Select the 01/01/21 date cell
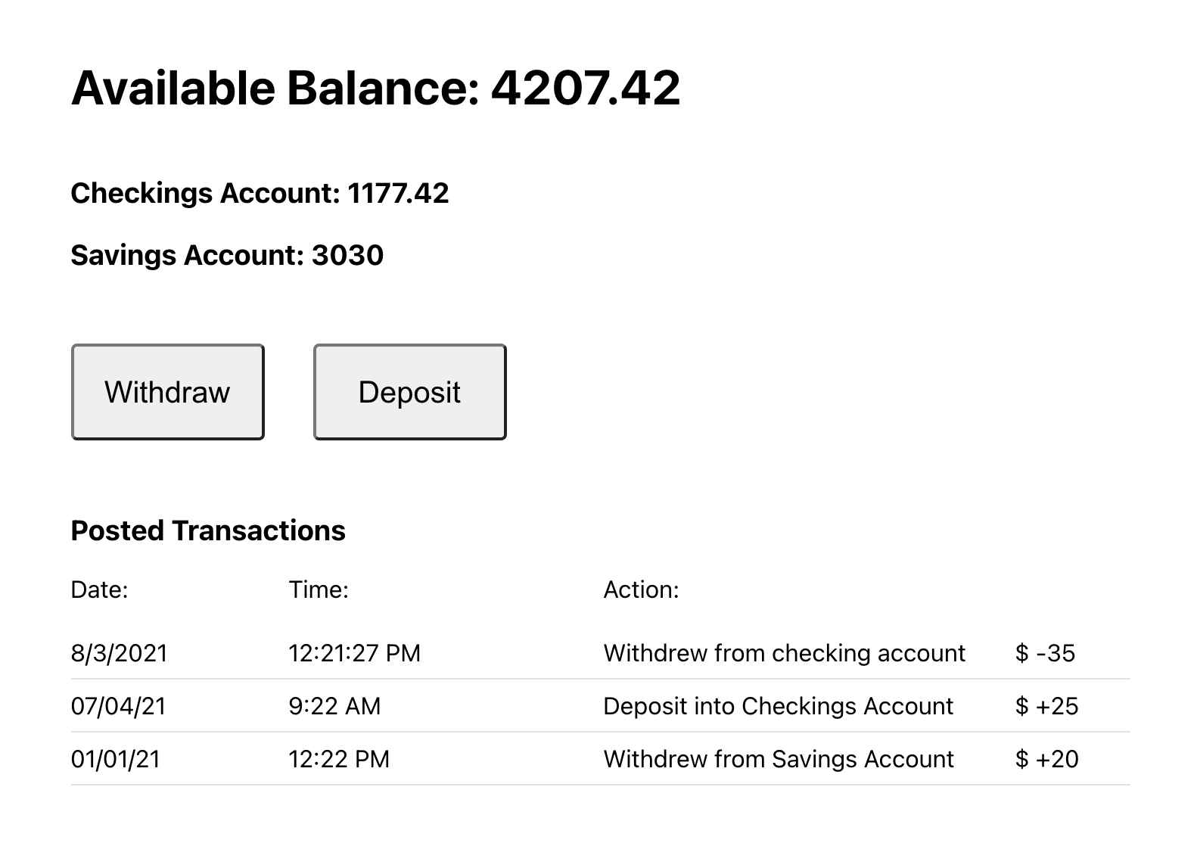Viewport: 1197px width, 843px height. pos(116,759)
